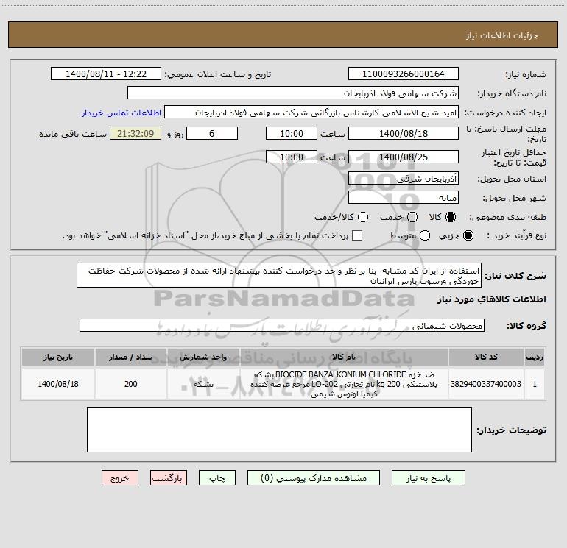
Task: Click the goods group محصولات شیمیائی field
Action: click(282, 325)
